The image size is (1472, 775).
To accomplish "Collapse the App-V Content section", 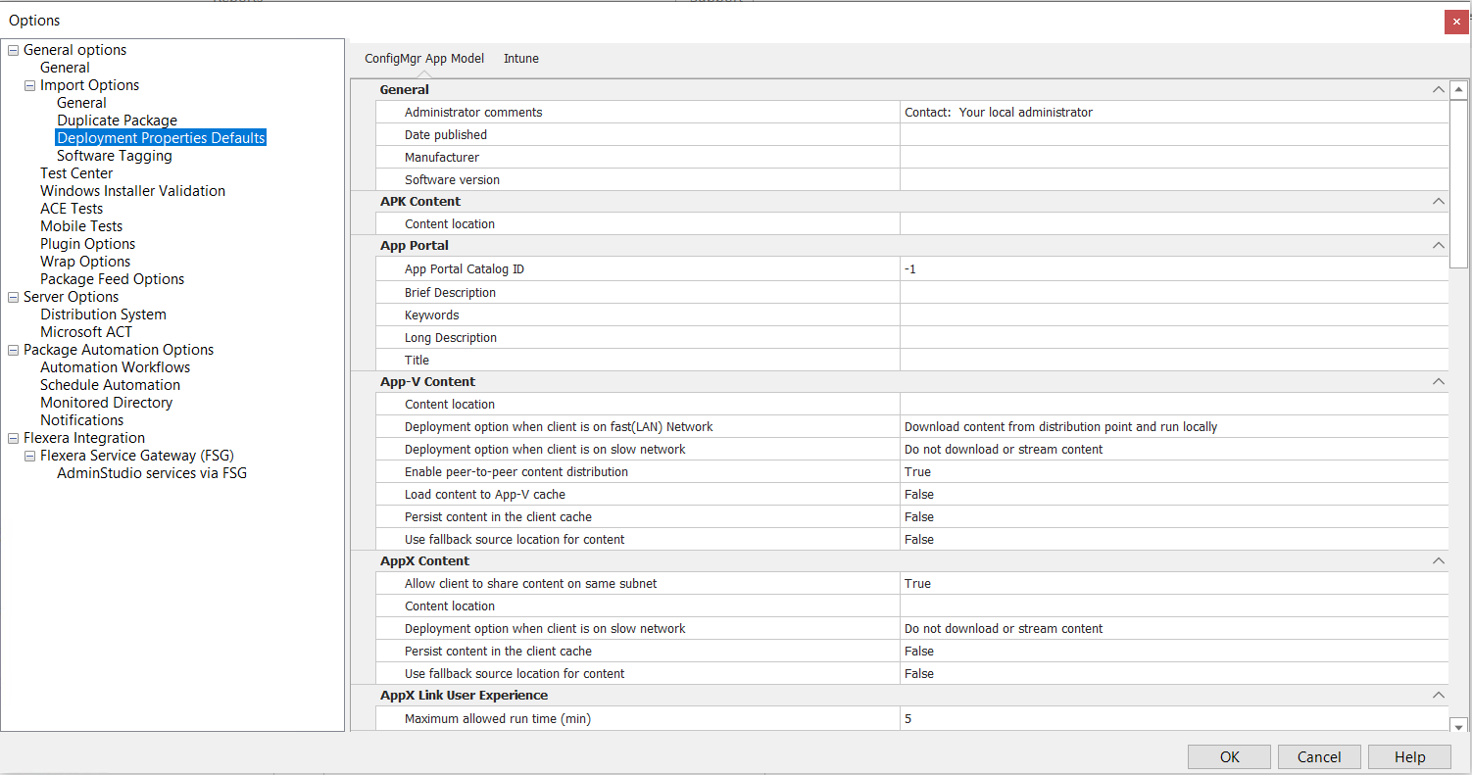I will coord(1438,381).
